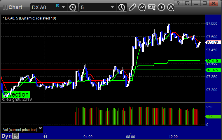Select the 97.410 green price label
Viewport: 222px width, 140px height.
(x=213, y=61)
